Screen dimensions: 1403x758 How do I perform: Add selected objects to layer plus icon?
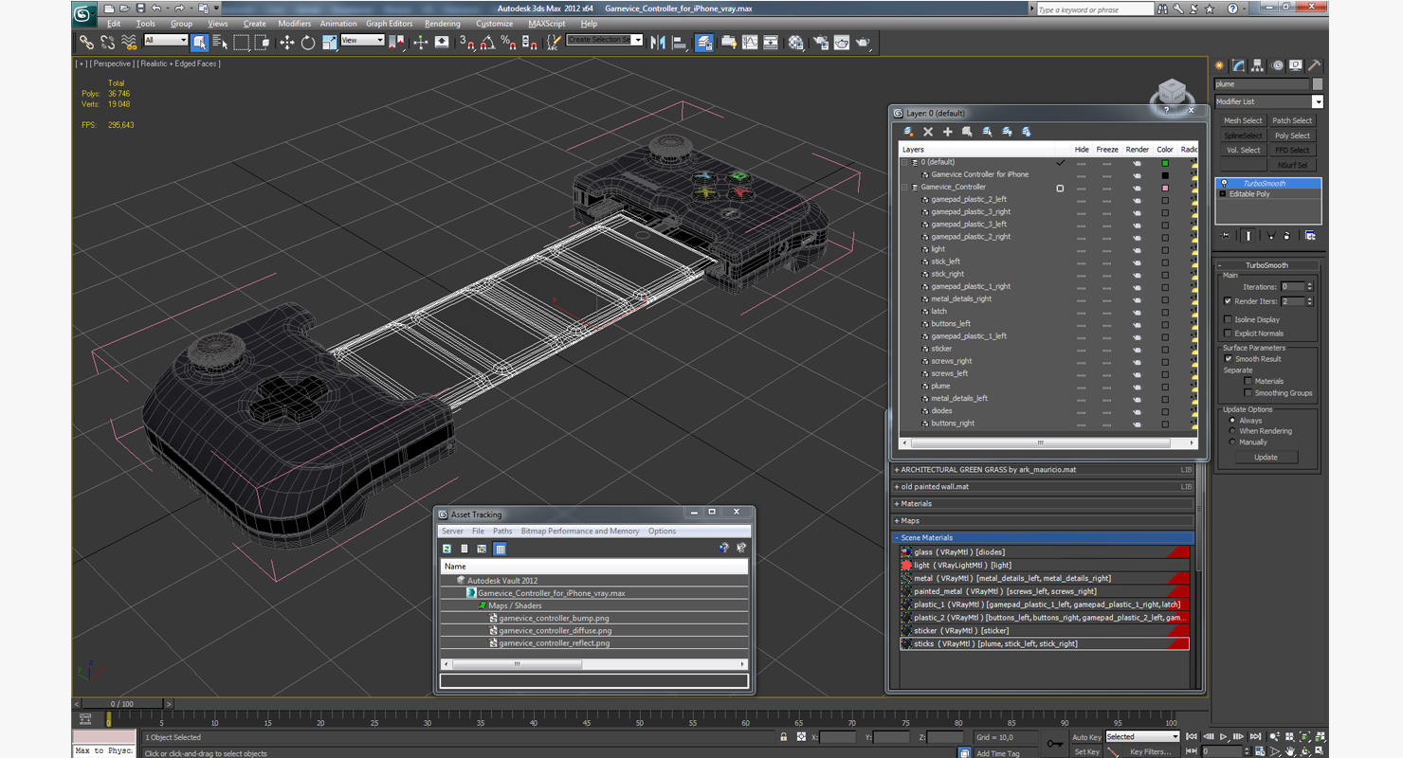(947, 132)
